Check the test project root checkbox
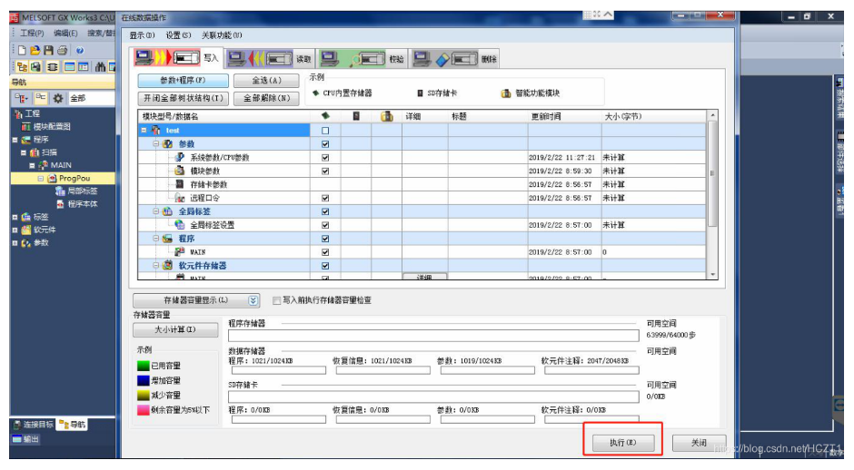Viewport: 854px width, 470px height. tap(325, 131)
